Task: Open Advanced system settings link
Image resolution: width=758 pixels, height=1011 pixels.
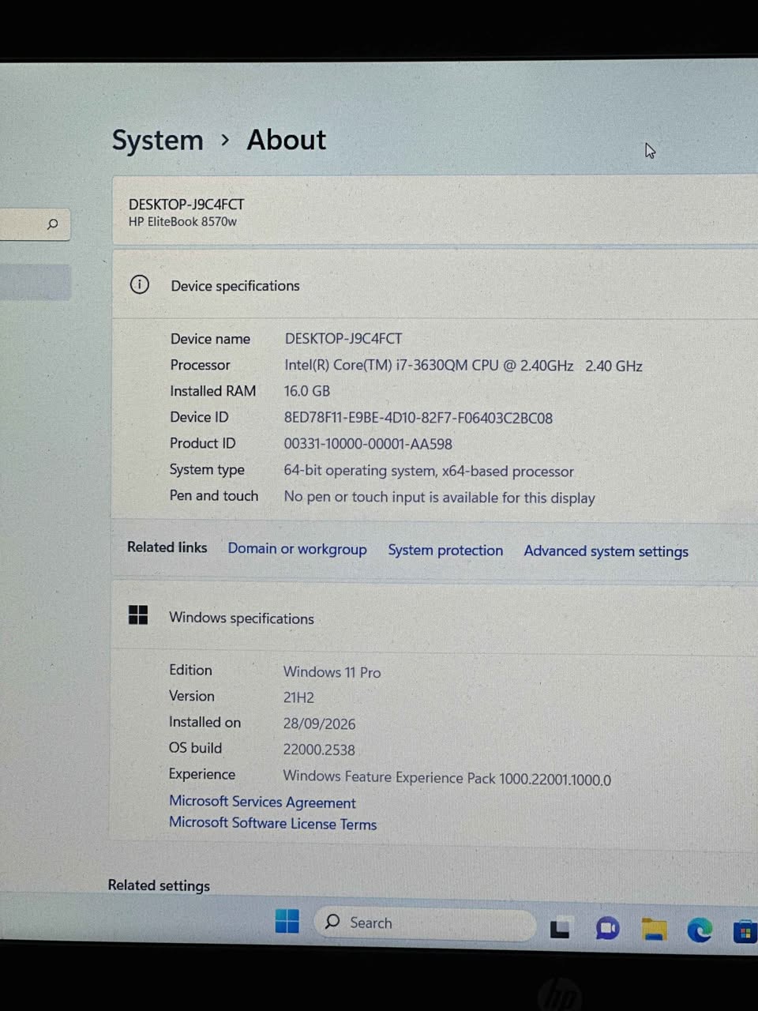Action: (606, 551)
